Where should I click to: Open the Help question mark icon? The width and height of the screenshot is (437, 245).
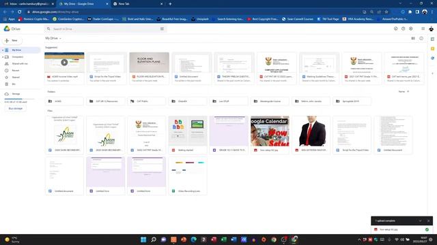403,29
